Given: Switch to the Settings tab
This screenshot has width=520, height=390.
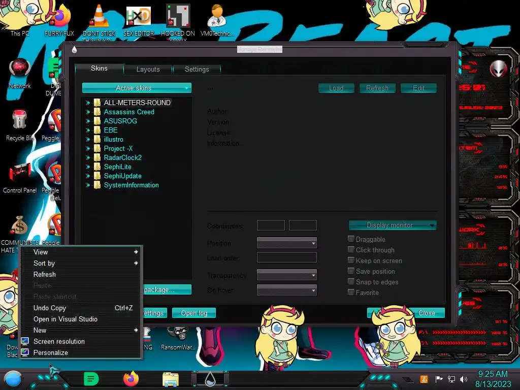Looking at the screenshot, I should 197,69.
